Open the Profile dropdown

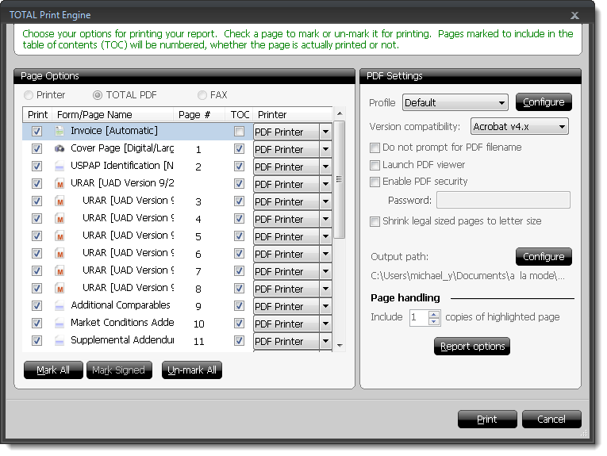tap(455, 103)
